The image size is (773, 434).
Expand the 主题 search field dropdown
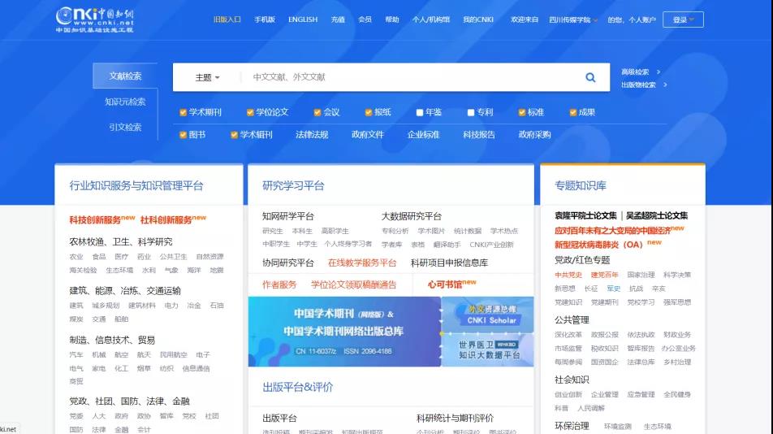coord(207,77)
